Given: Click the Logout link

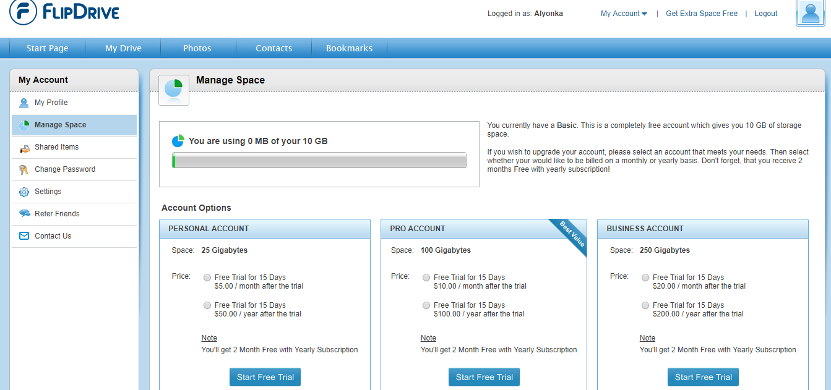Looking at the screenshot, I should tap(766, 14).
